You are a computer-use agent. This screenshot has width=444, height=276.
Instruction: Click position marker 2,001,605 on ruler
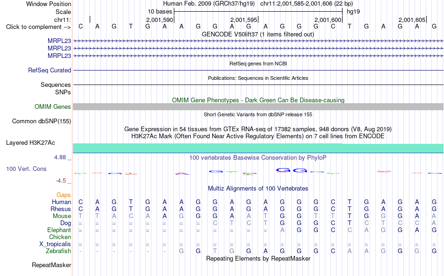pyautogui.click(x=412, y=20)
